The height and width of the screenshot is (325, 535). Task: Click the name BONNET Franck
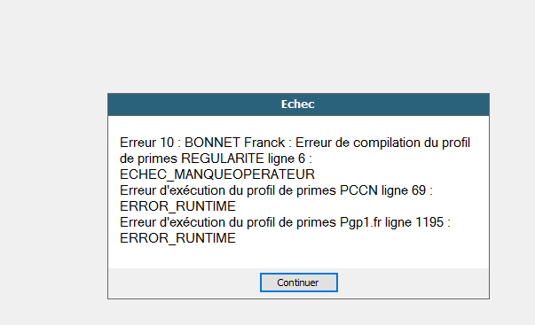pos(235,143)
